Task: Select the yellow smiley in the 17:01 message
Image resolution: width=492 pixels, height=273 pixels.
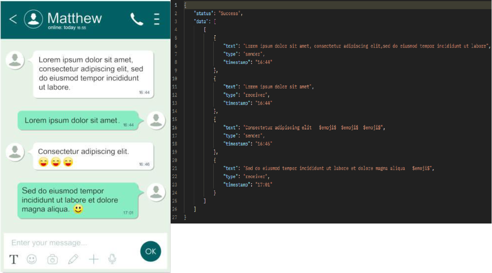Action: coord(78,209)
